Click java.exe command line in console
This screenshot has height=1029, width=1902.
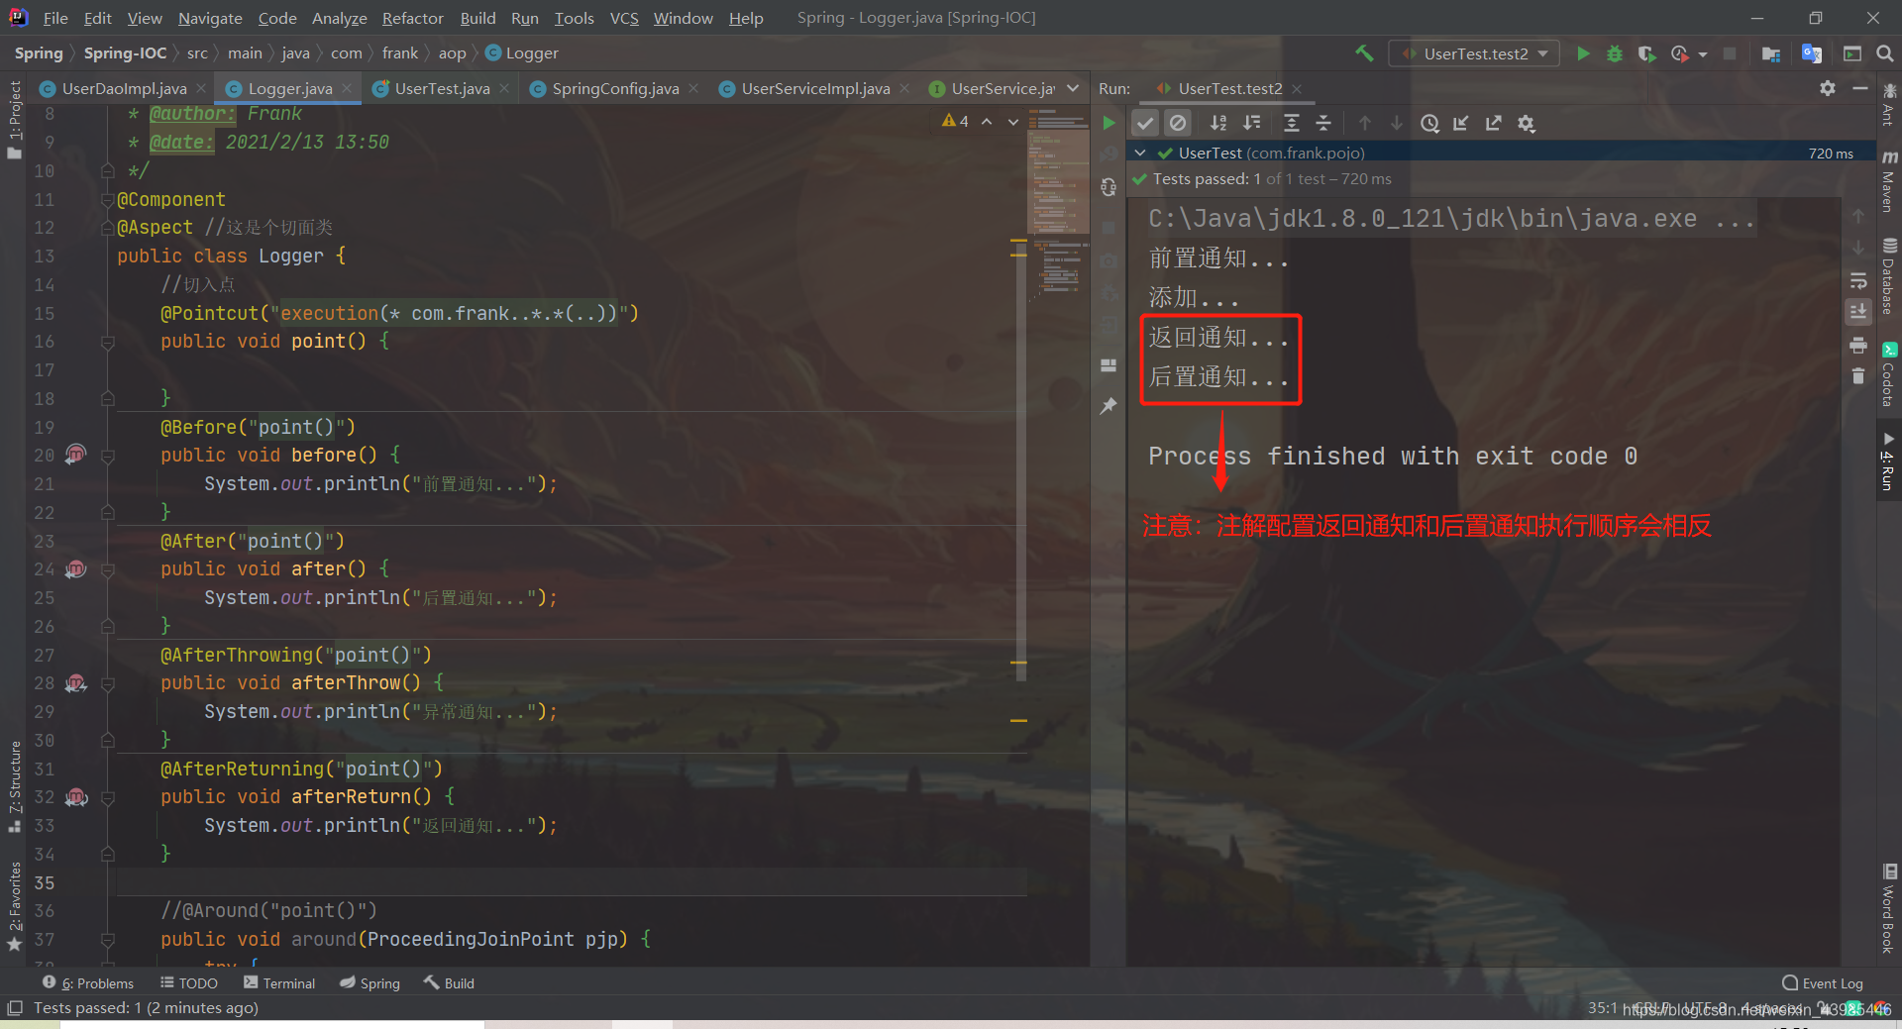point(1451,219)
